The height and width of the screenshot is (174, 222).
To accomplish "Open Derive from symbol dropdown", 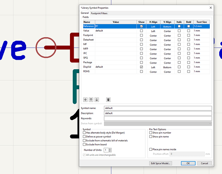I will point(158,124).
